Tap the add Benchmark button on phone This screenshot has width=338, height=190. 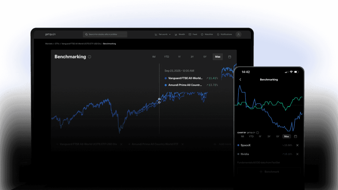(269, 172)
